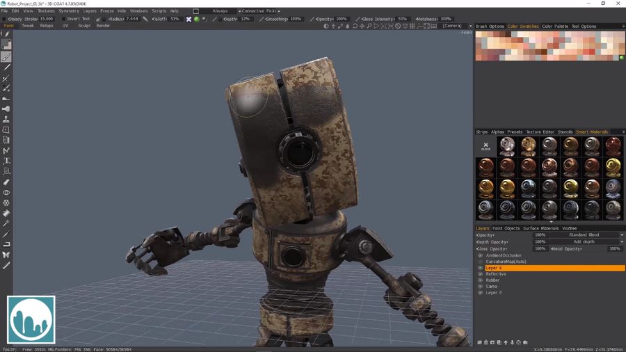
Task: Select the Text tool in left toolbar
Action: (x=6, y=161)
